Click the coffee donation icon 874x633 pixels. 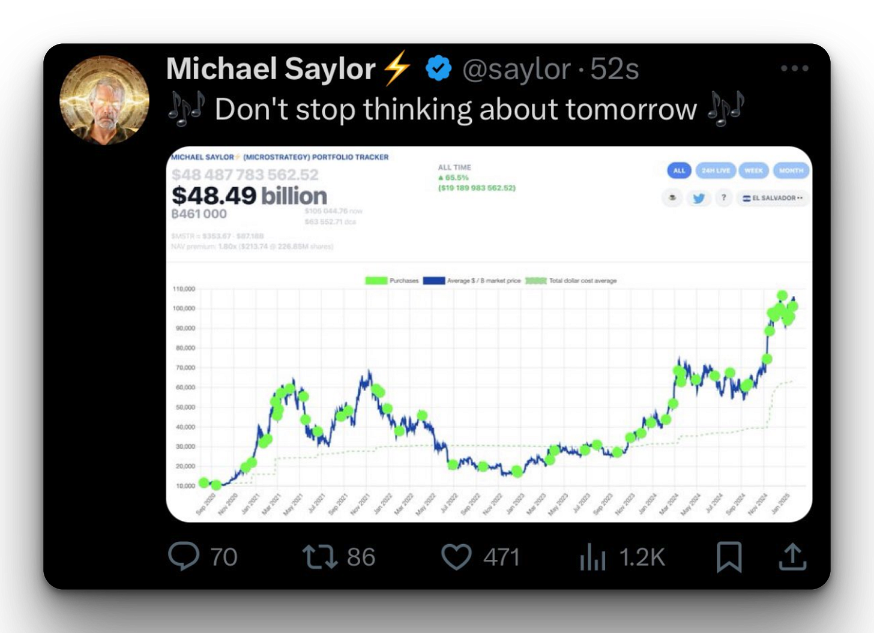point(673,197)
